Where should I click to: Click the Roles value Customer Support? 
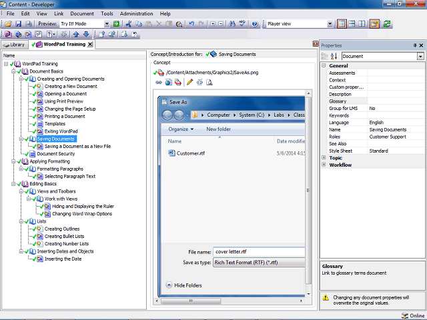(388, 137)
